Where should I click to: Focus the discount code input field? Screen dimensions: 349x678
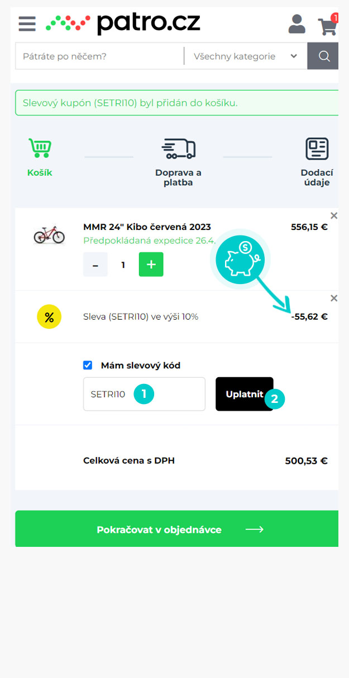click(x=144, y=394)
